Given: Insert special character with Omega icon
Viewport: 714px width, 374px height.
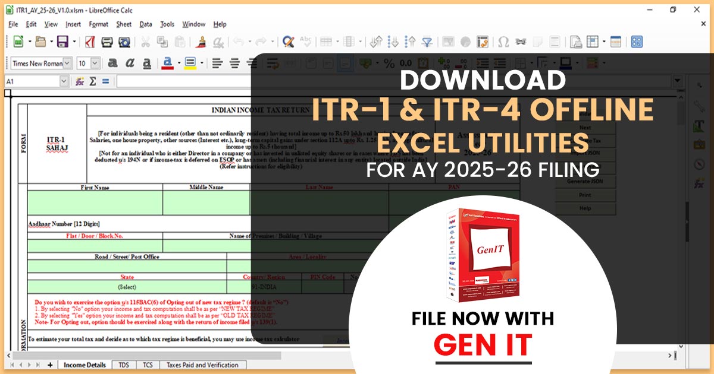Looking at the screenshot, I should tap(503, 42).
